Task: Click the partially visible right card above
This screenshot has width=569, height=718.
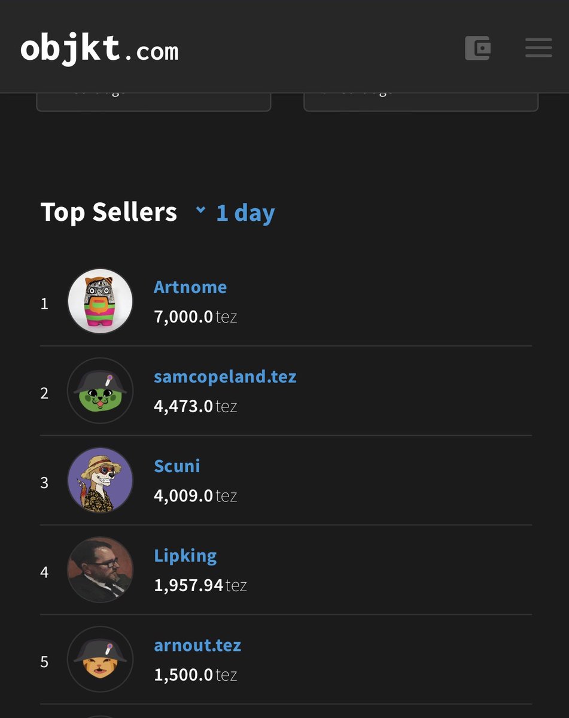Action: point(421,102)
